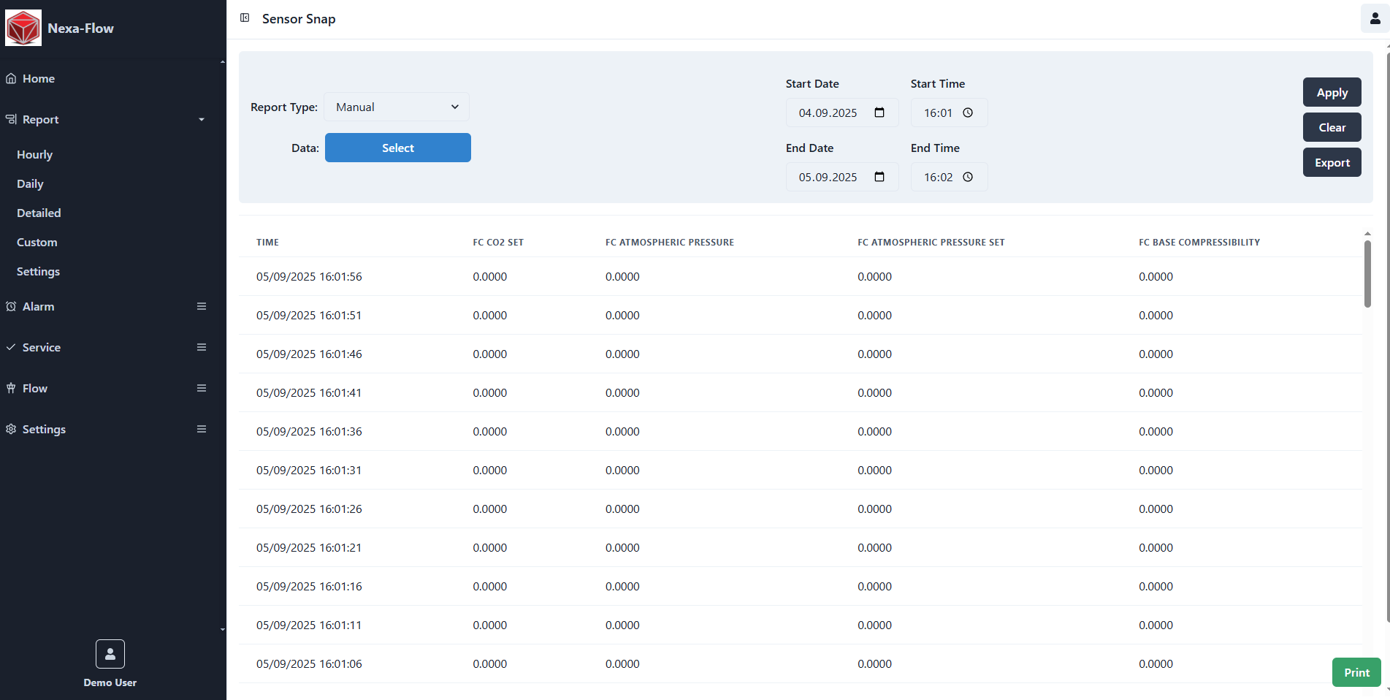Go to the Detailed report page

point(39,213)
